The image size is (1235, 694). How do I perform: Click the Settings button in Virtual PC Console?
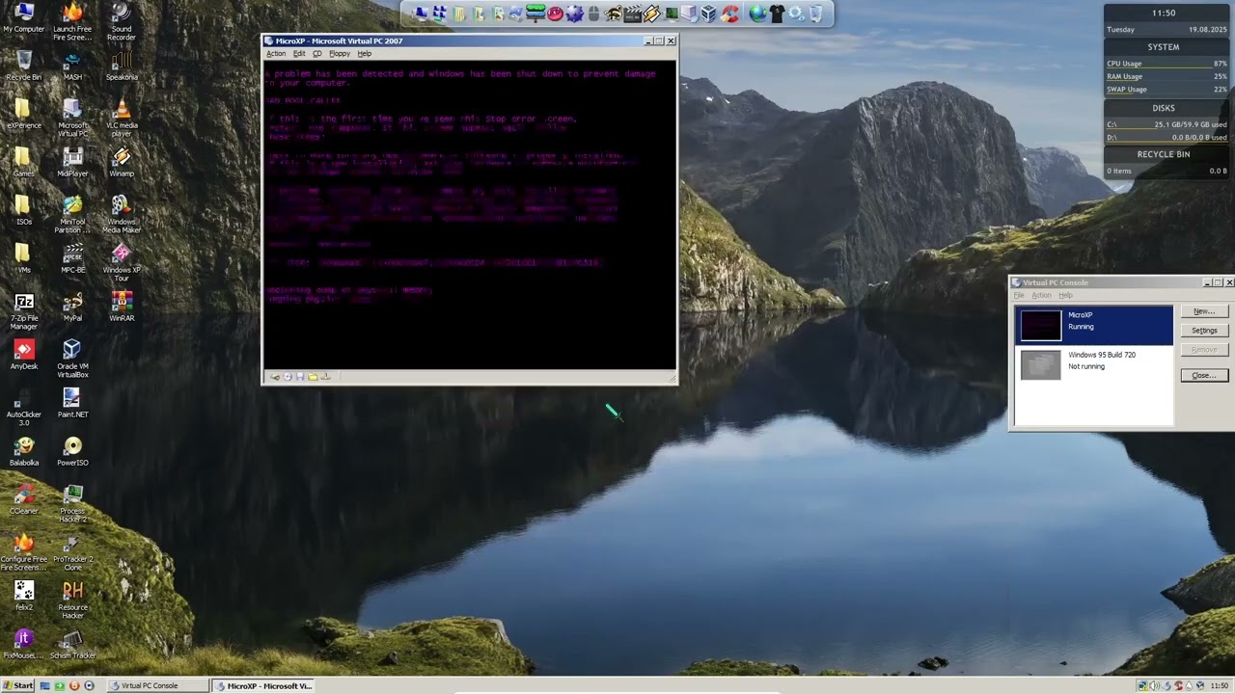1204,331
